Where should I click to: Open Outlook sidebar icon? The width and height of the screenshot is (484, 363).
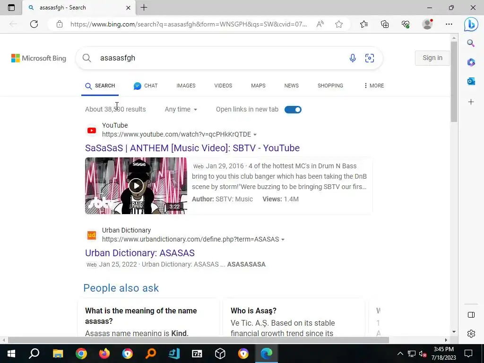pyautogui.click(x=471, y=81)
